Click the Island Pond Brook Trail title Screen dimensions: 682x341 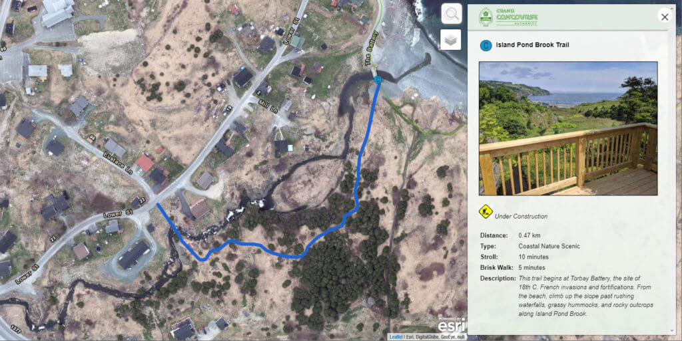tap(532, 45)
